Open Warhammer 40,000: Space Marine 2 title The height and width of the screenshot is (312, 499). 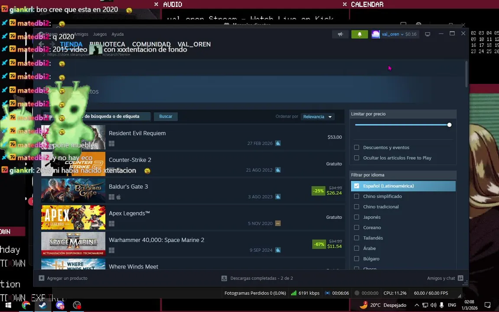(x=156, y=240)
